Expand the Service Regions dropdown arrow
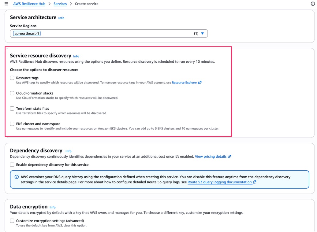317x232 pixels. [x=202, y=34]
